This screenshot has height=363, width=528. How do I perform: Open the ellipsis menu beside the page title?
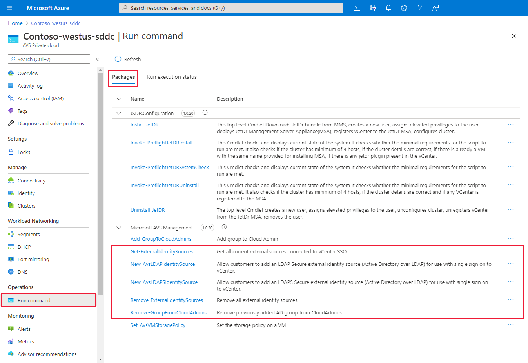click(196, 36)
